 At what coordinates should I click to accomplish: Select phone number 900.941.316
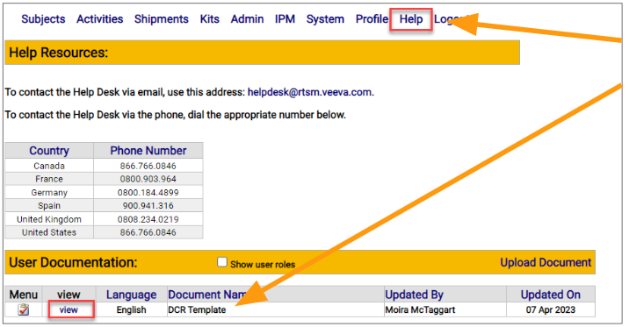pyautogui.click(x=148, y=206)
